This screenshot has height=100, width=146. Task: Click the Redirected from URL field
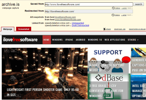click(x=89, y=11)
